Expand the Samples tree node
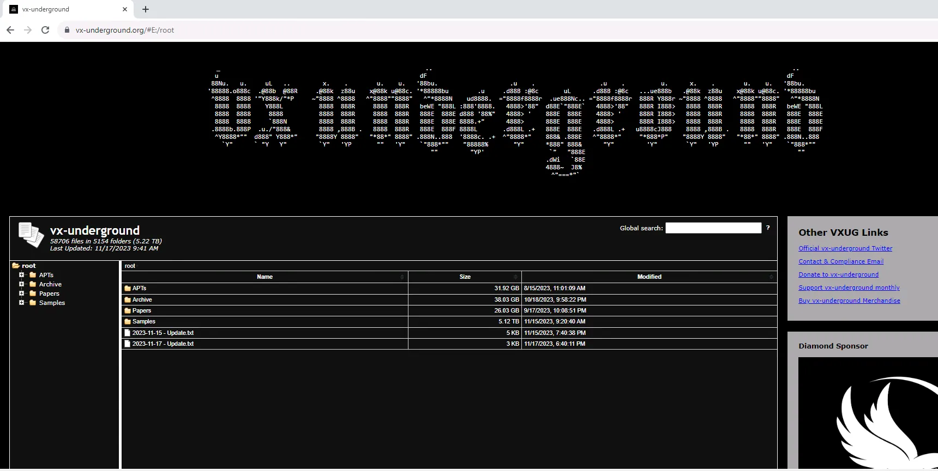Viewport: 938px width, 471px height. (x=22, y=303)
